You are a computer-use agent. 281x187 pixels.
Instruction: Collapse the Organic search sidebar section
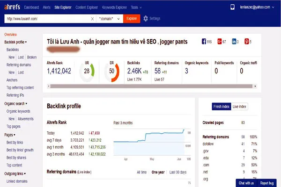pos(16,104)
